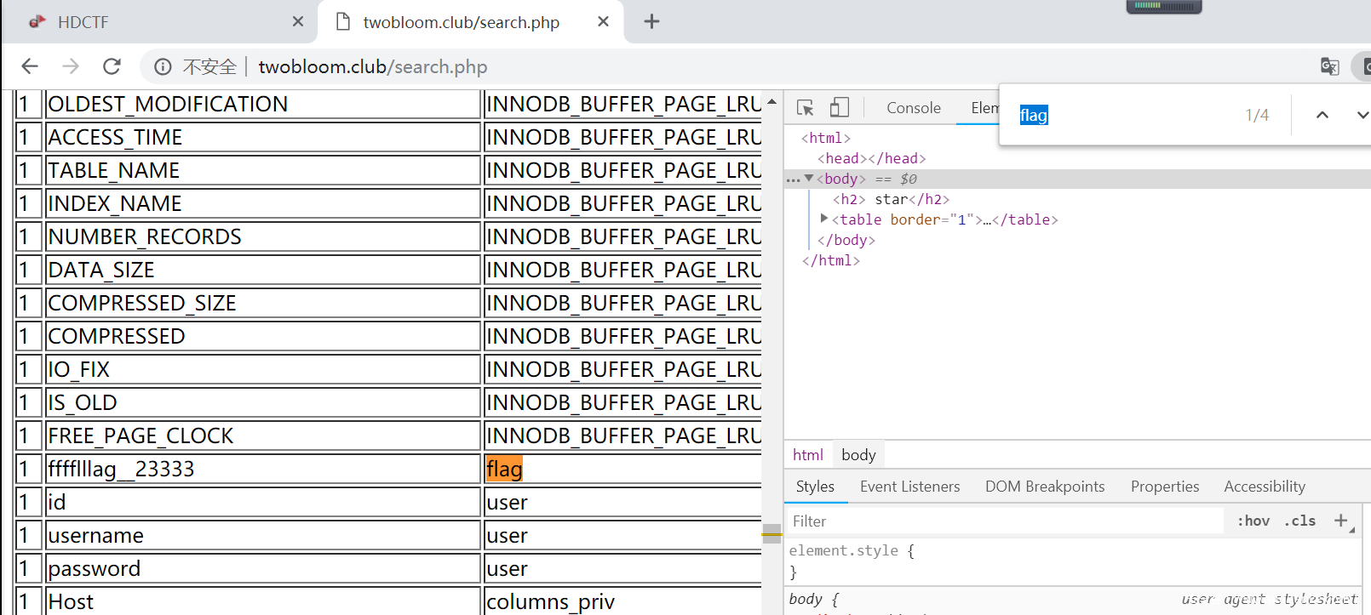Viewport: 1371px width, 615px height.
Task: Click the styles Filter input field
Action: [1005, 521]
